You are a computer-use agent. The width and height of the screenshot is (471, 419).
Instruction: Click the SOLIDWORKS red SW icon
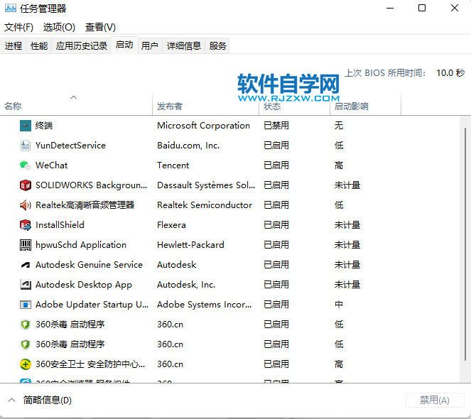26,185
